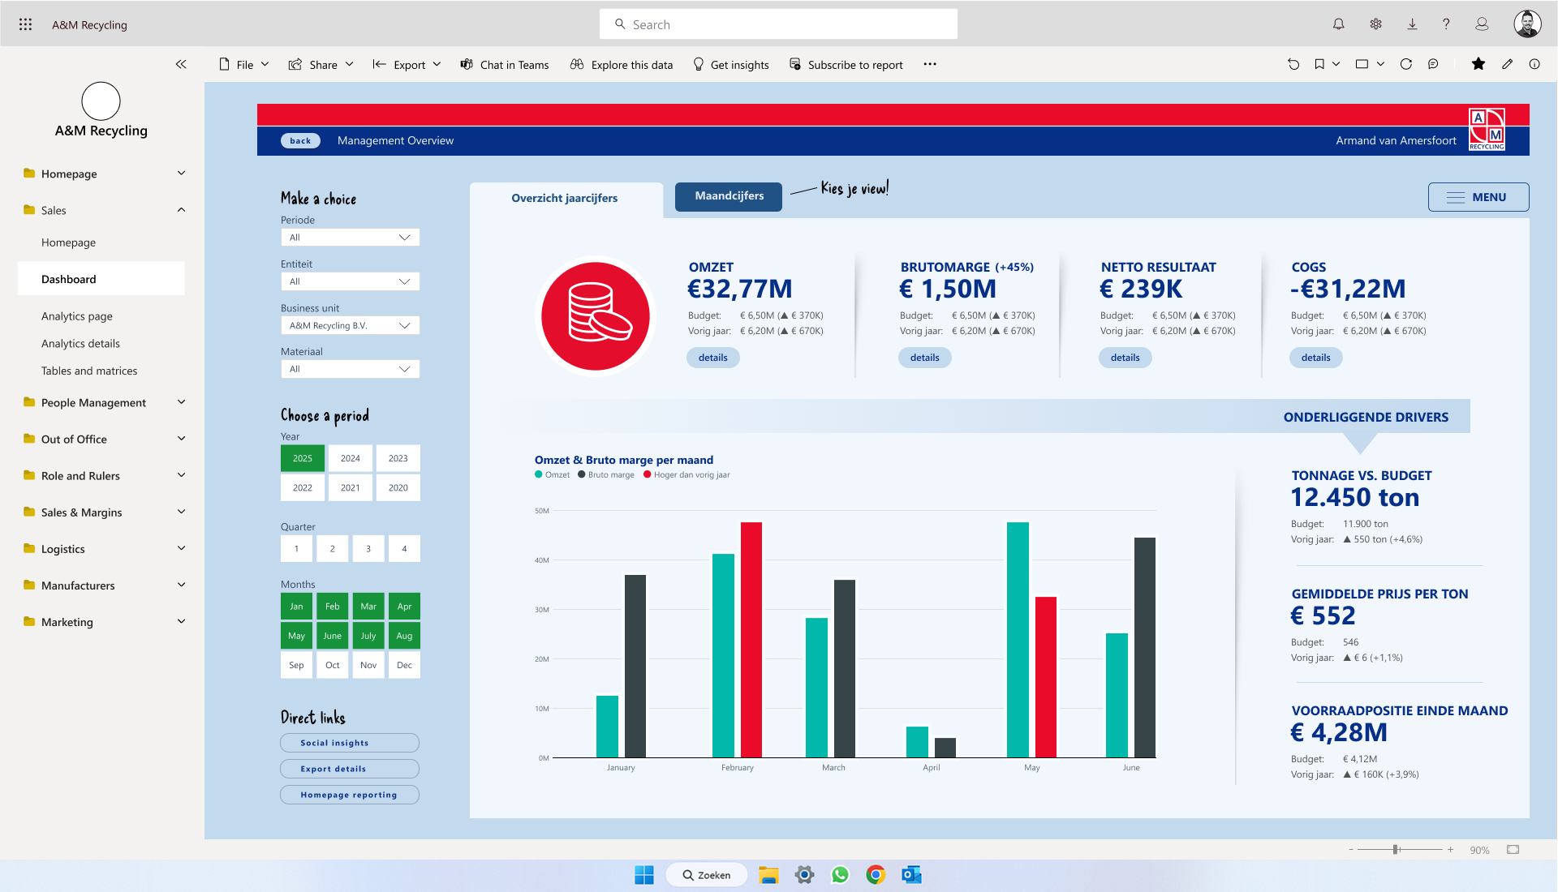Toggle the Sep month button

pos(297,665)
